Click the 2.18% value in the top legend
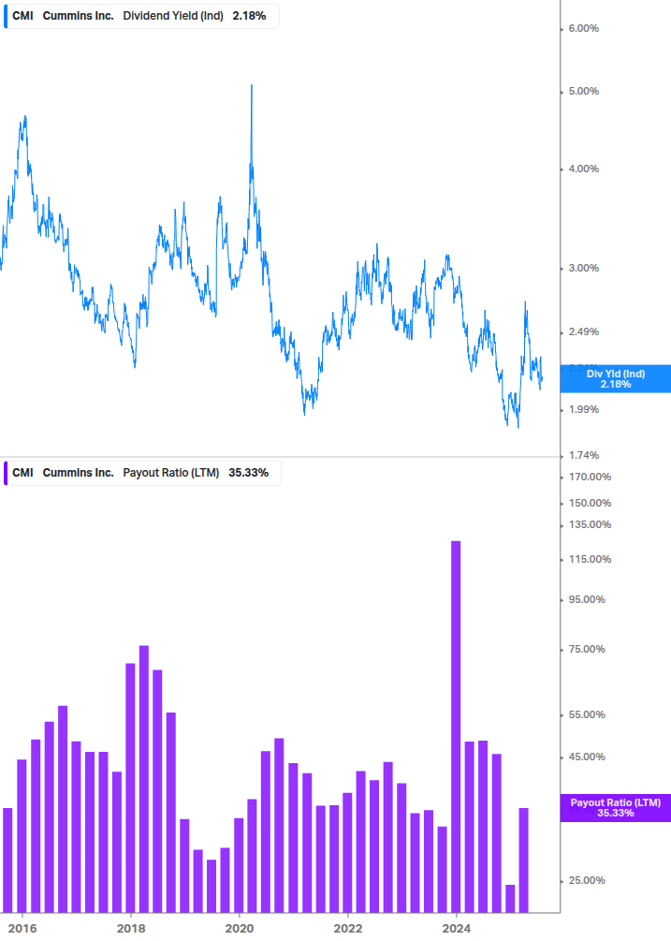Screen dimensions: 671x941 point(250,16)
